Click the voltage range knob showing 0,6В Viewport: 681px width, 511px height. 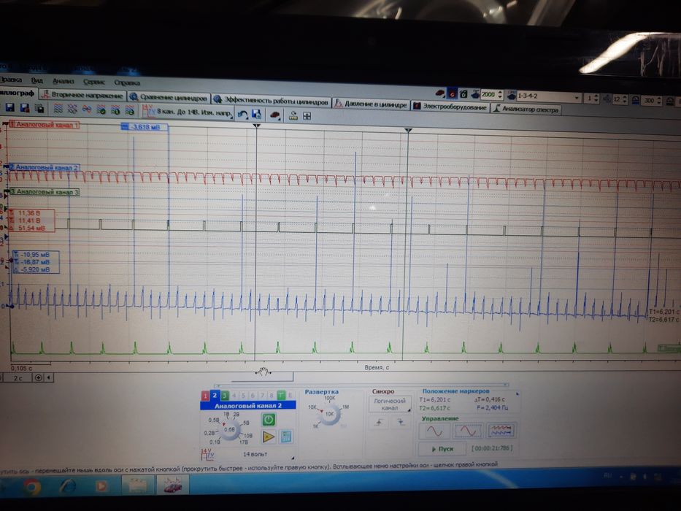point(229,429)
